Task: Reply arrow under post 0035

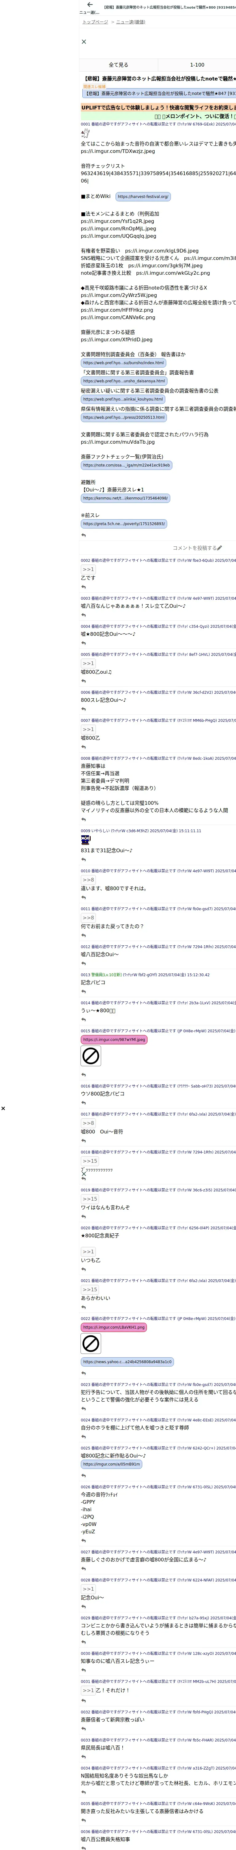Action: click(83, 1821)
